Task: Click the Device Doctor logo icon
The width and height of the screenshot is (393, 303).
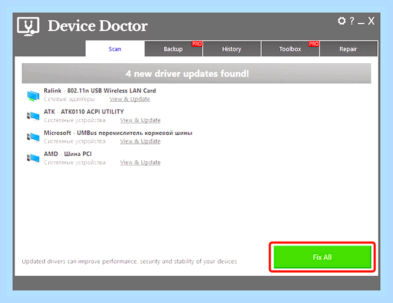Action: 28,27
